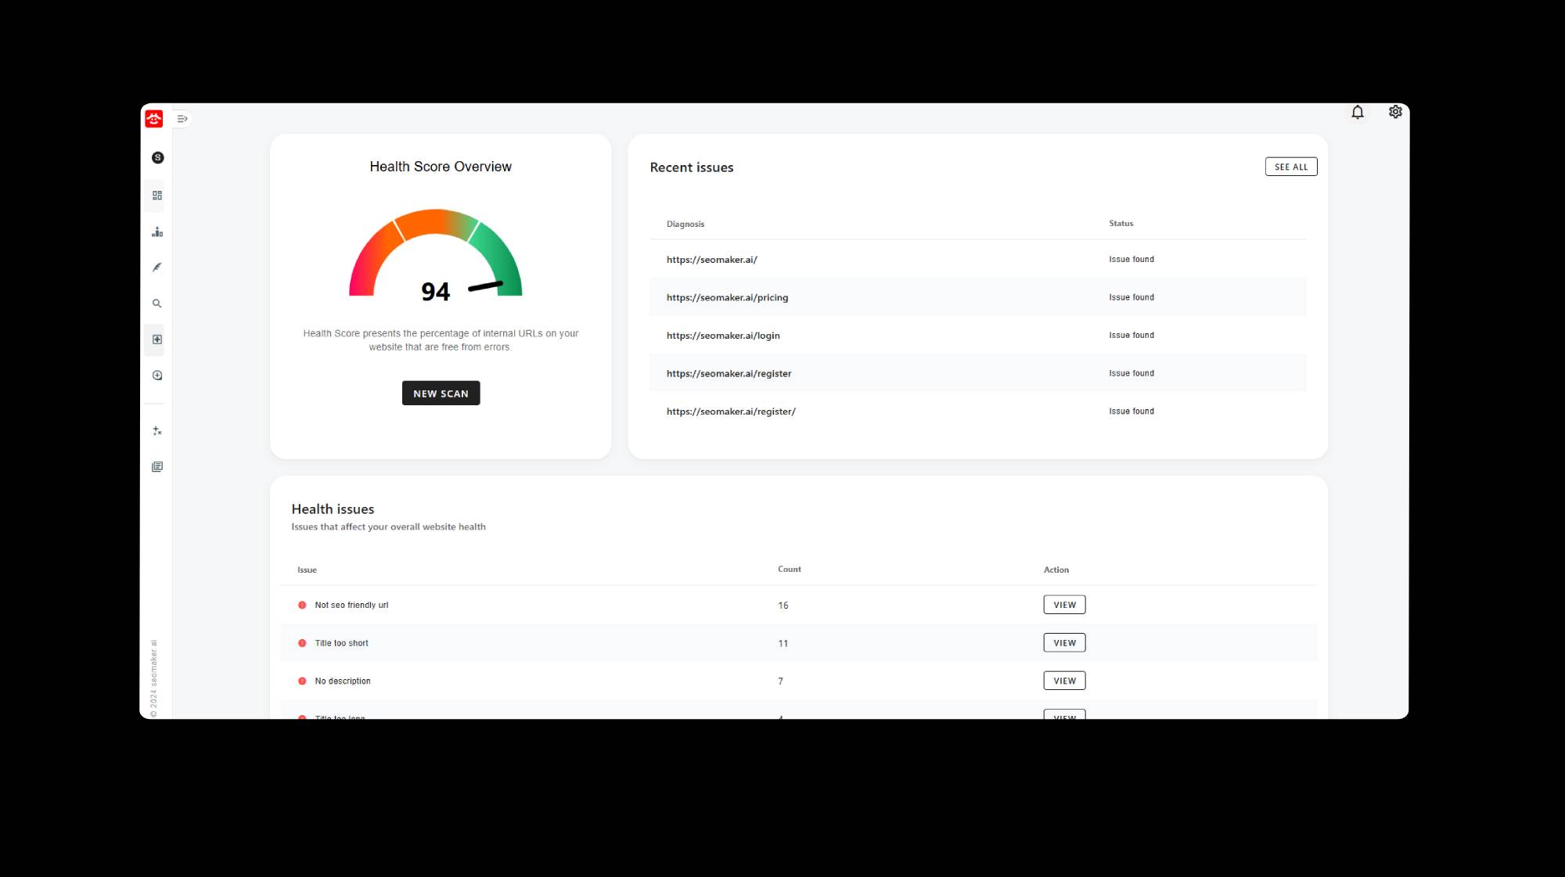The height and width of the screenshot is (877, 1565).
Task: Open the add-circle icon in sidebar
Action: tap(156, 375)
